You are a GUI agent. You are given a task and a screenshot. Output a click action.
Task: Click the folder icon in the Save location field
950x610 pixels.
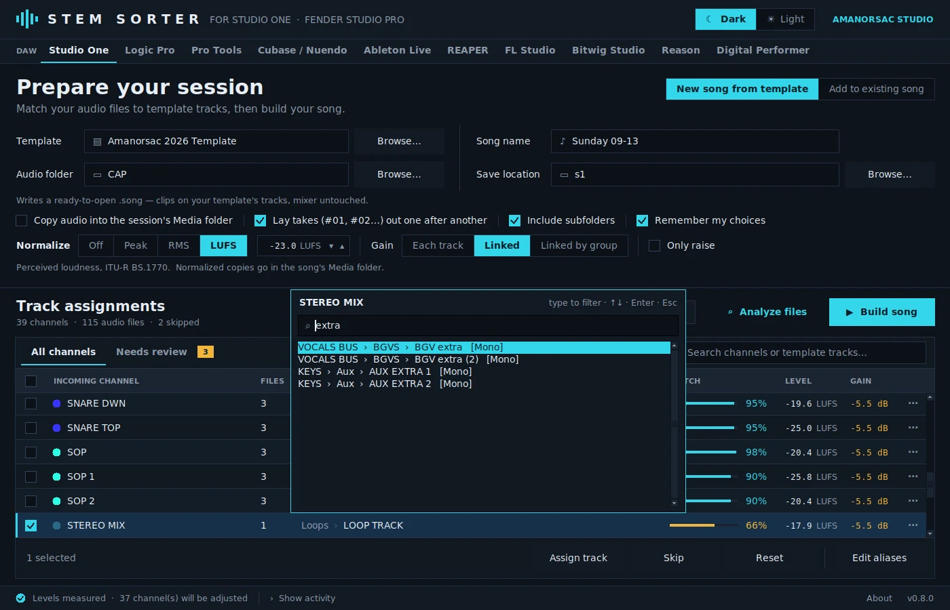click(x=564, y=175)
